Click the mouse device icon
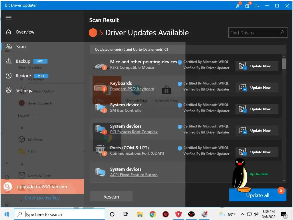293x220 pixels. pyautogui.click(x=101, y=66)
